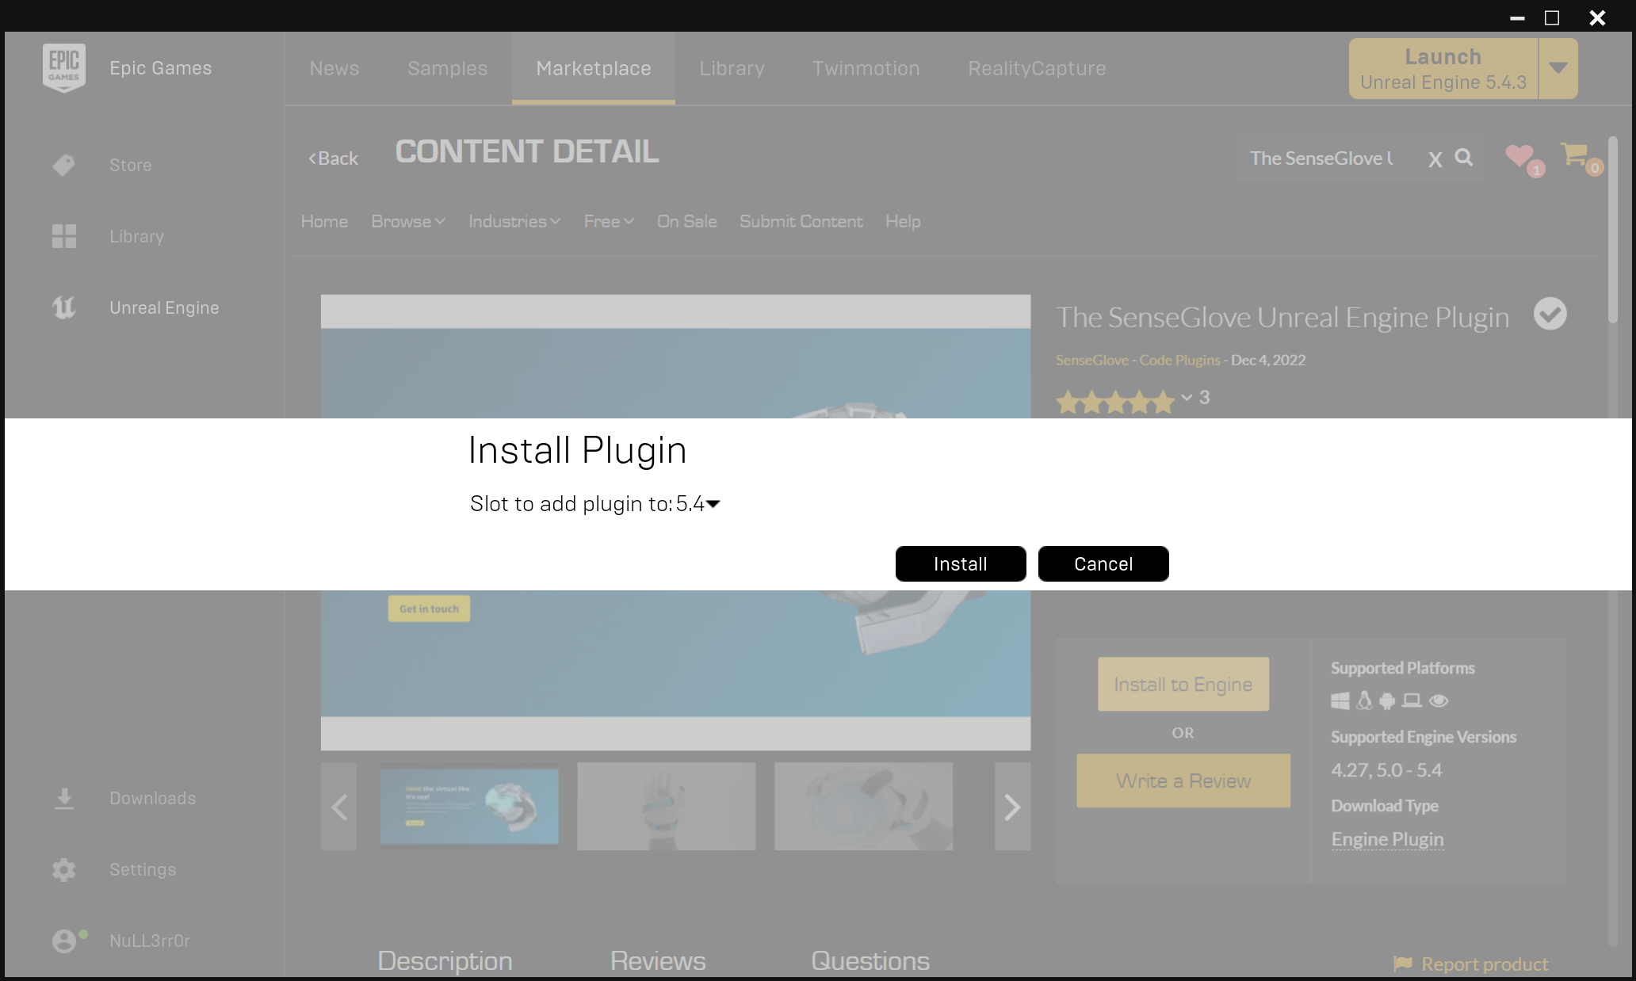Click the Marketplace tab
This screenshot has width=1636, height=981.
click(x=593, y=67)
